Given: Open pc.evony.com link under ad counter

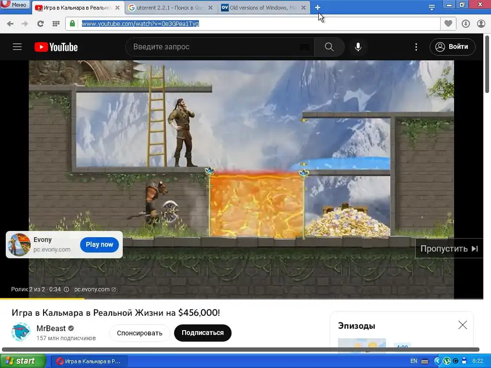Looking at the screenshot, I should (x=95, y=289).
